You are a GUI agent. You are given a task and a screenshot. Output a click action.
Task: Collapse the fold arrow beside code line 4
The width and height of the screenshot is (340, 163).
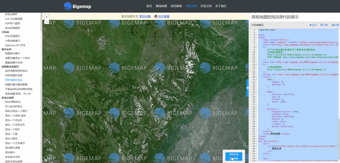256,38
